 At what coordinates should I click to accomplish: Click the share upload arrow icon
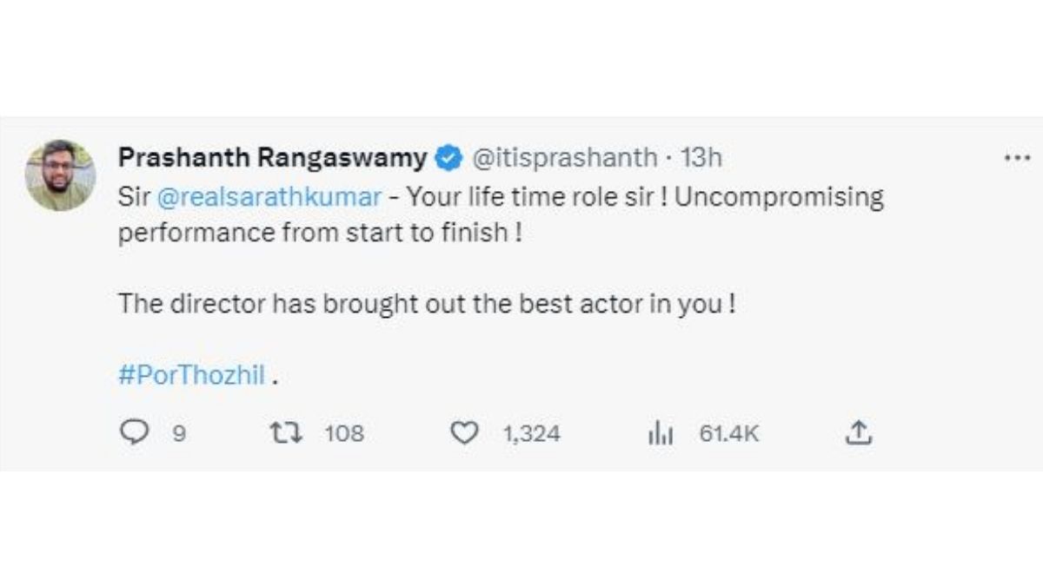[x=858, y=432]
